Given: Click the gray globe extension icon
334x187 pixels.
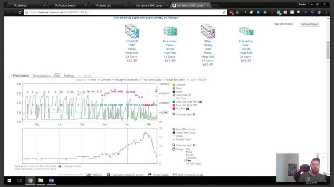Looking at the screenshot, I should (319, 12).
